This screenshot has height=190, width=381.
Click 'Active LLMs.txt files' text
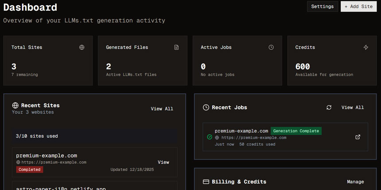[x=131, y=75]
